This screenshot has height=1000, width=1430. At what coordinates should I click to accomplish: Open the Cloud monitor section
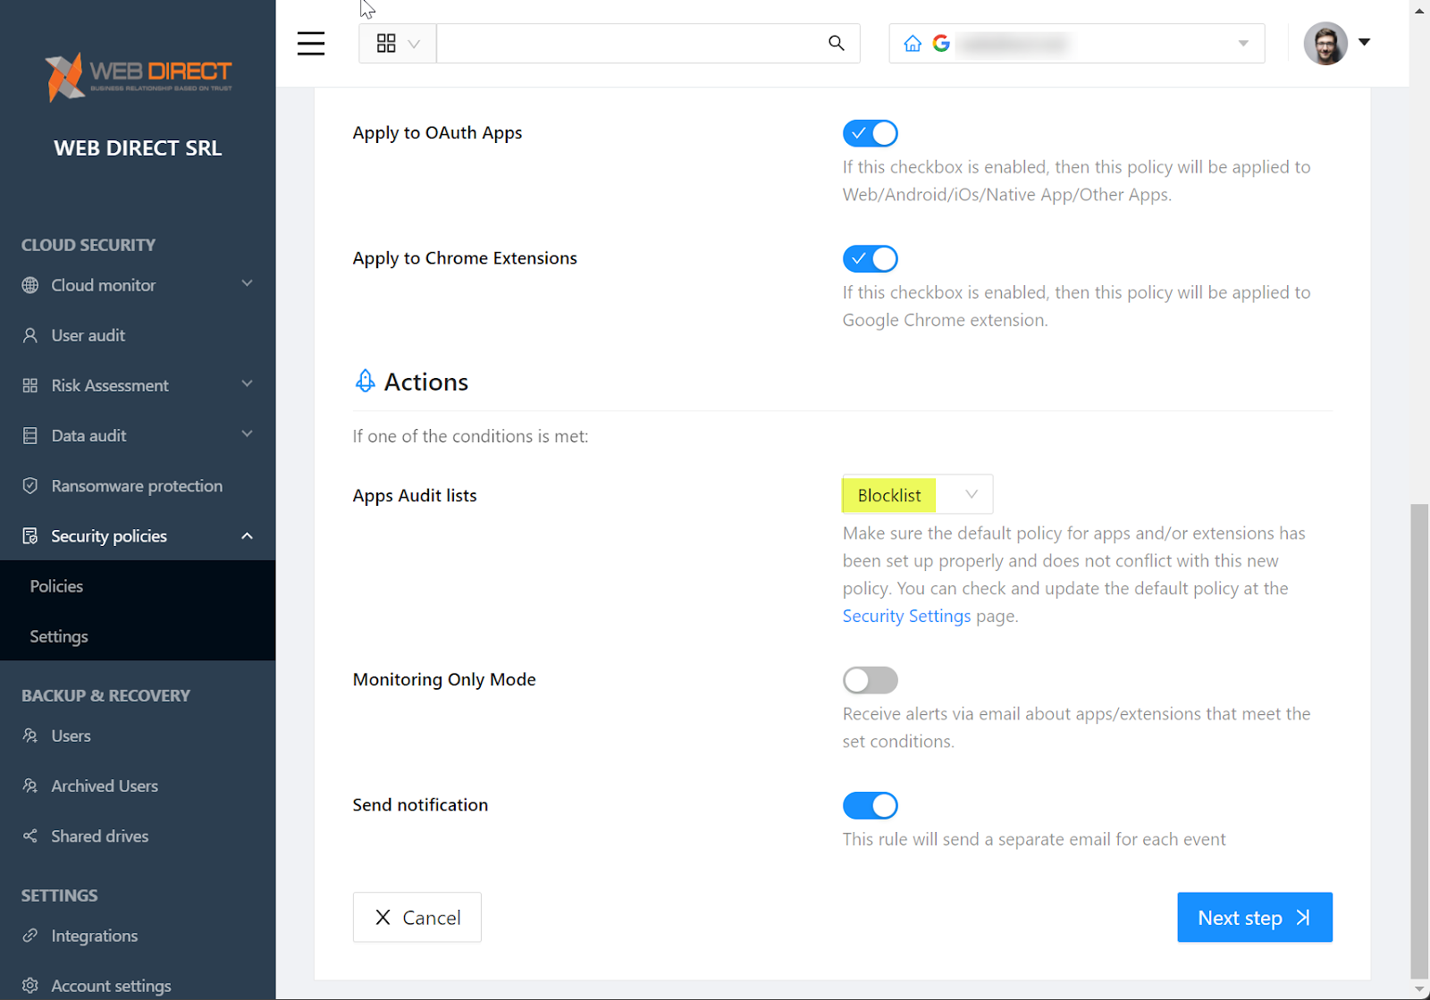coord(100,285)
